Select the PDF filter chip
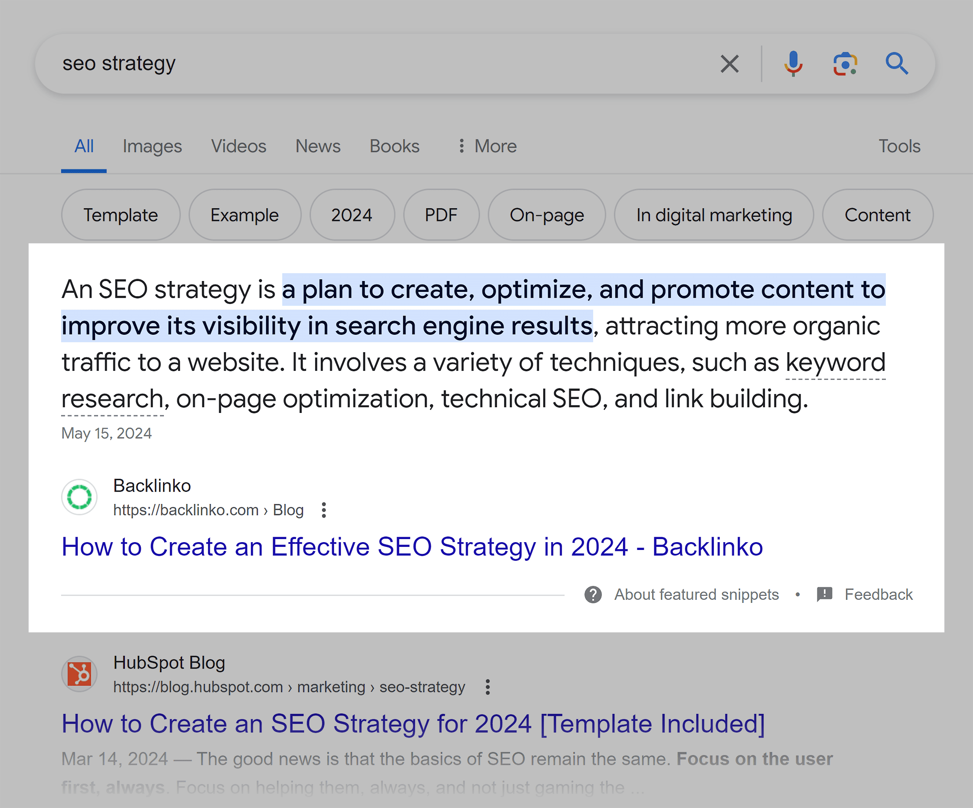Viewport: 973px width, 808px height. pyautogui.click(x=441, y=215)
